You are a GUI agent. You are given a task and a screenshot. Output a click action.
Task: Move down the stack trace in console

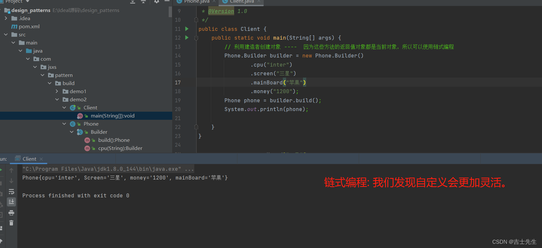click(11, 181)
